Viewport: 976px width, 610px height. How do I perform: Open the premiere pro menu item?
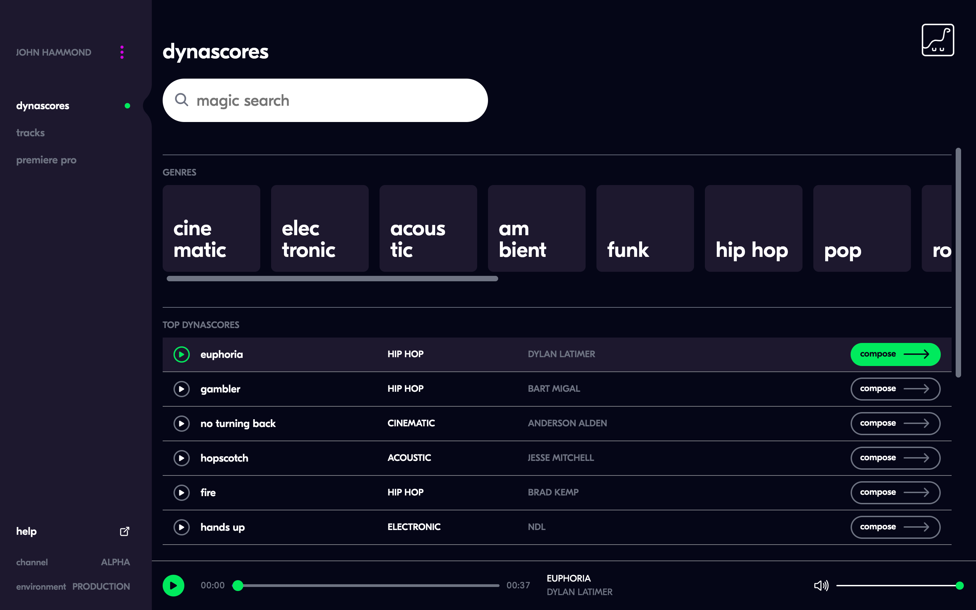(x=46, y=160)
